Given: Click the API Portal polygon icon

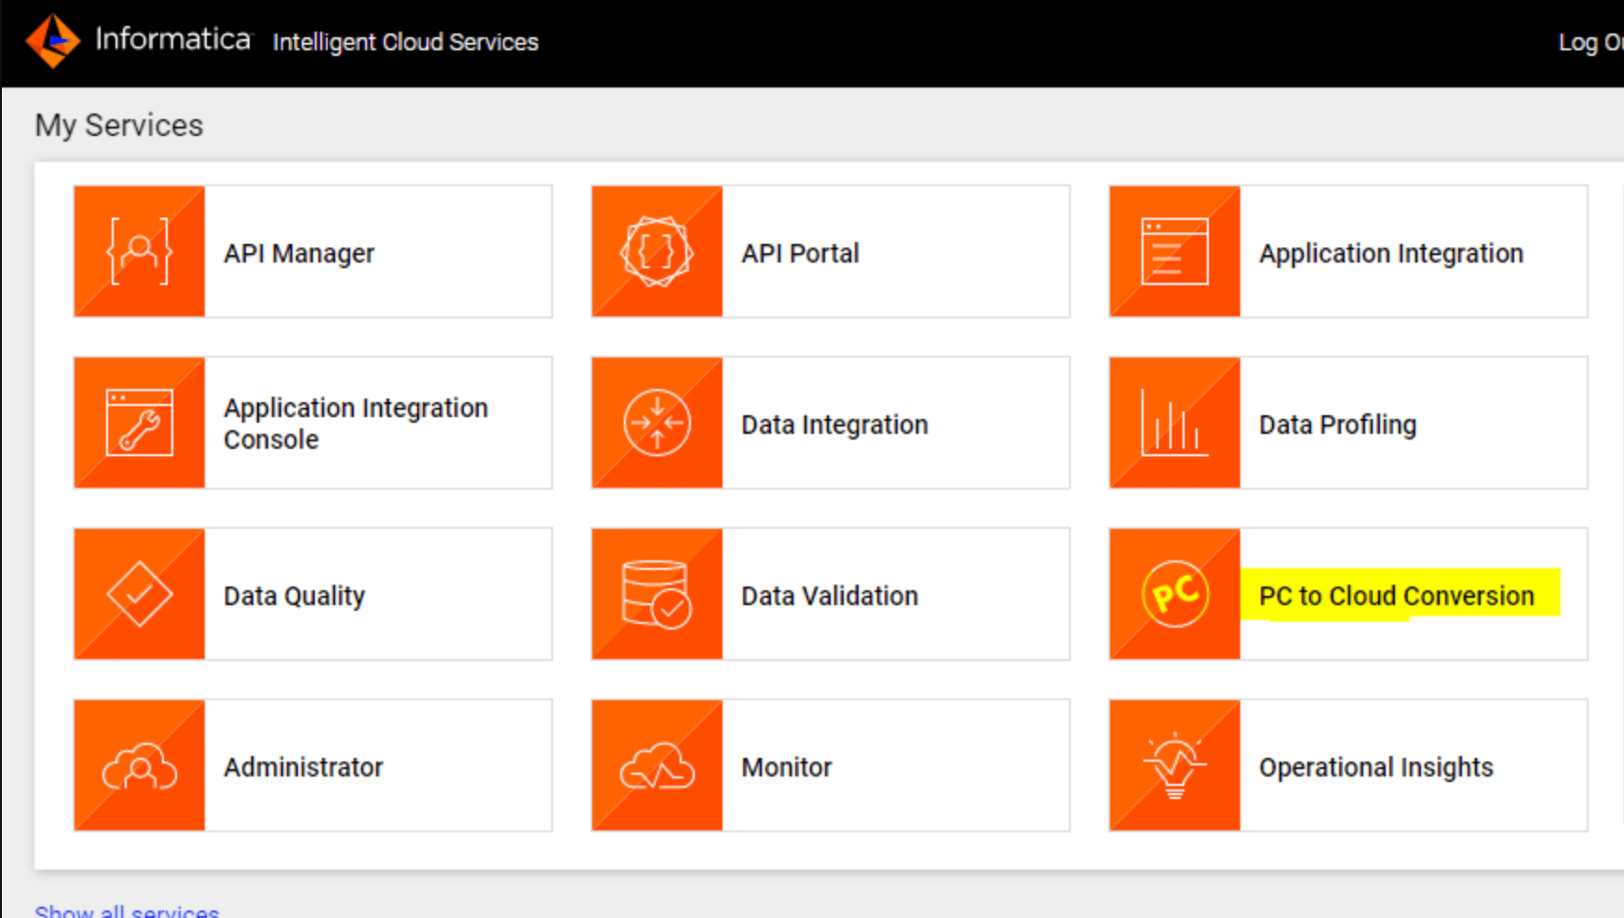Looking at the screenshot, I should (x=657, y=251).
